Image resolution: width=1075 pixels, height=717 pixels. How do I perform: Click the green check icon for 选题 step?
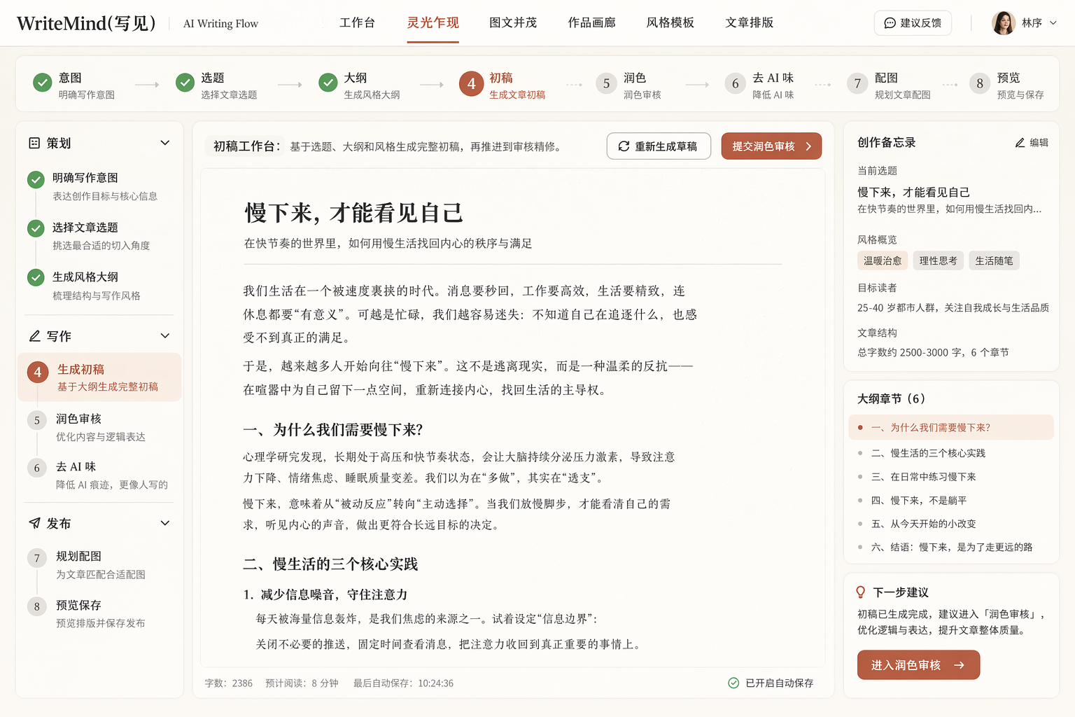[185, 83]
